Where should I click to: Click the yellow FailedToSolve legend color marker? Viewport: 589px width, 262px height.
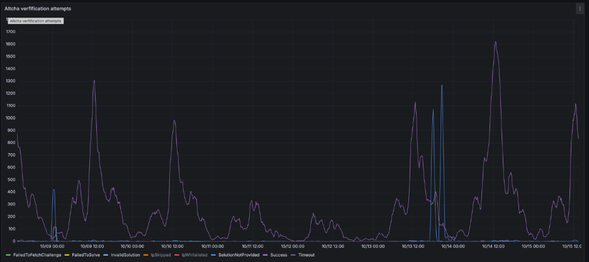pos(67,254)
